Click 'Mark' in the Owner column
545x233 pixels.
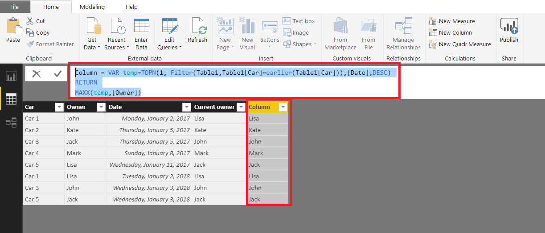(x=85, y=153)
